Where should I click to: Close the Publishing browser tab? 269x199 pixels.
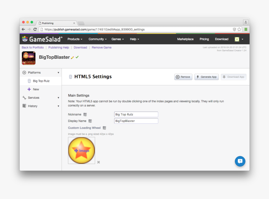74,23
